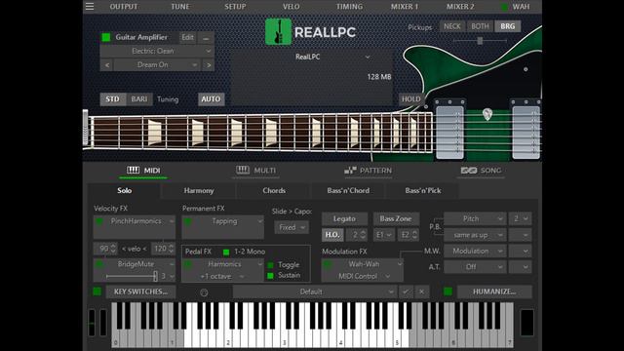Open the OUTPUT menu
Screen dimensions: 624x351
pyautogui.click(x=124, y=7)
